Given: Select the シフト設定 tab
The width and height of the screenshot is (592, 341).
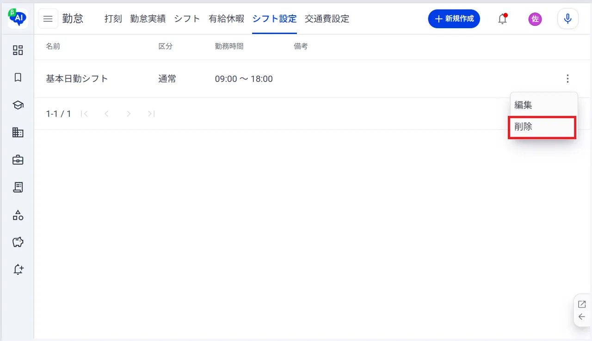Looking at the screenshot, I should [274, 19].
